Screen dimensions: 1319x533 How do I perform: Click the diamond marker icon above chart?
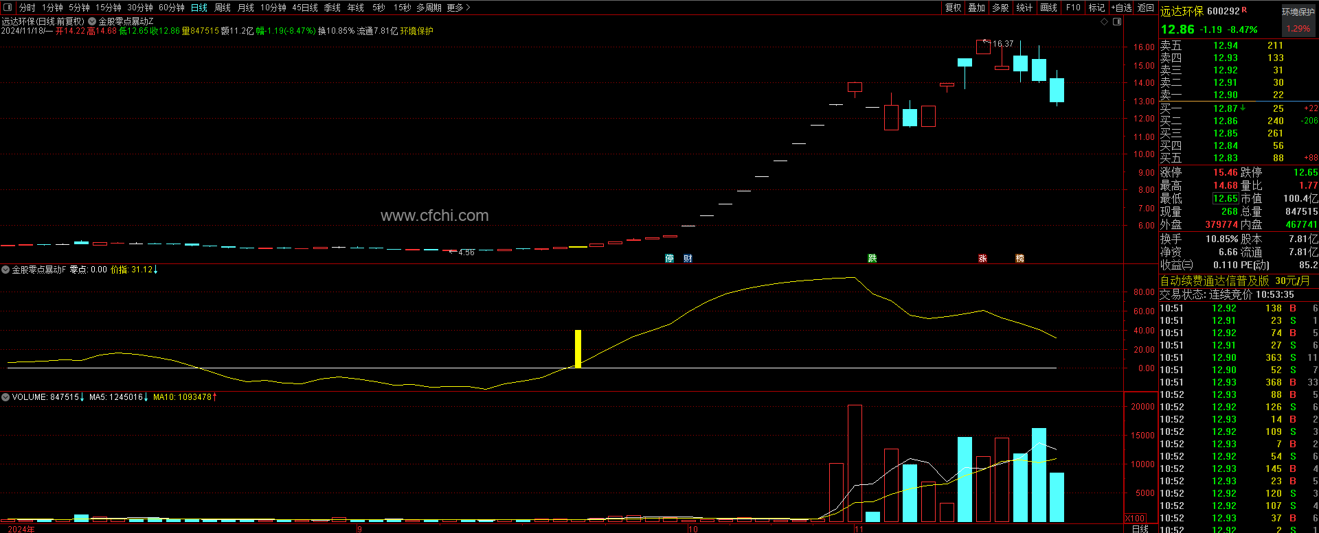[x=1105, y=22]
